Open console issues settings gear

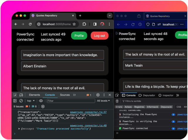coord(43,107)
